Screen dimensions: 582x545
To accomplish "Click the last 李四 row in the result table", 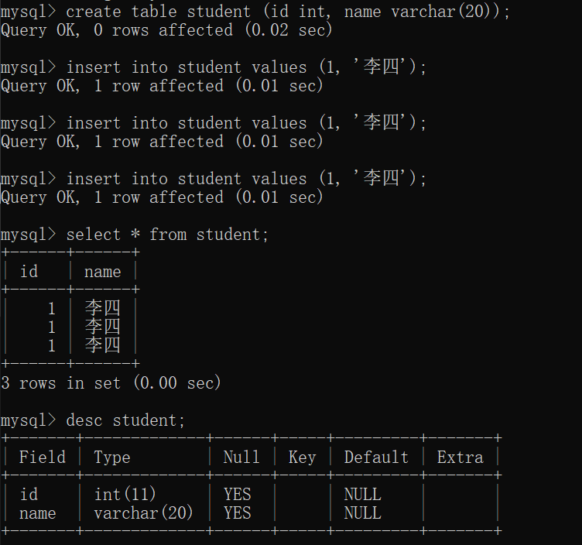I will pyautogui.click(x=102, y=345).
